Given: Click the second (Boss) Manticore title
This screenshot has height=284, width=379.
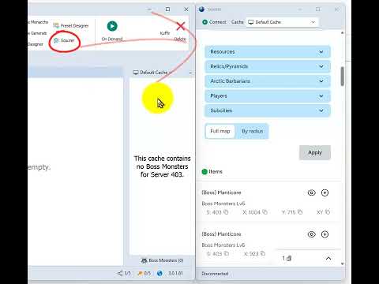Looking at the screenshot, I should pos(221,234).
